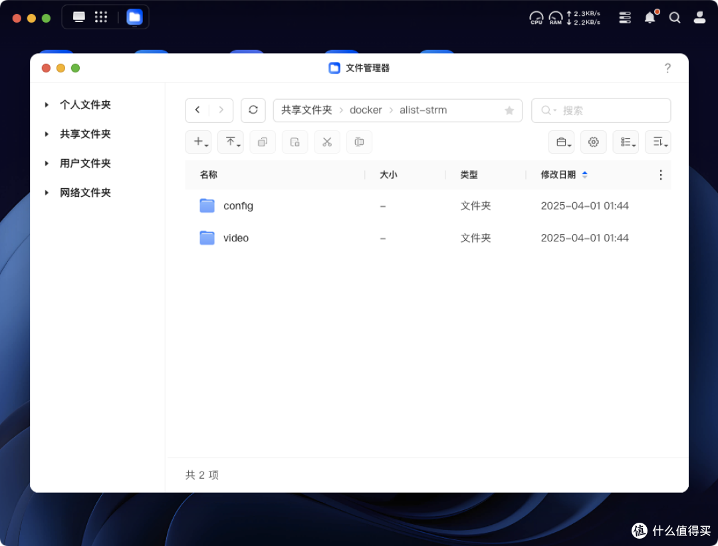This screenshot has width=718, height=546.
Task: Click the rename toolbar icon
Action: (360, 142)
